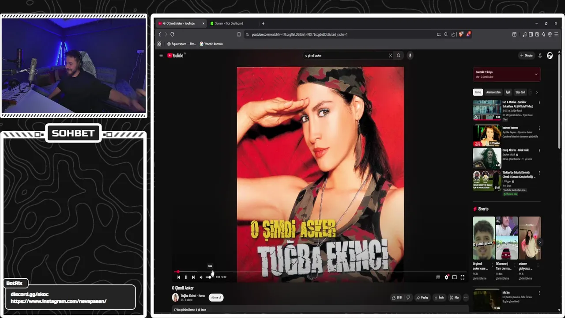Screen dimensions: 565x318
Task: Switch to Stream - Kick Dashboard tab
Action: pos(229,23)
